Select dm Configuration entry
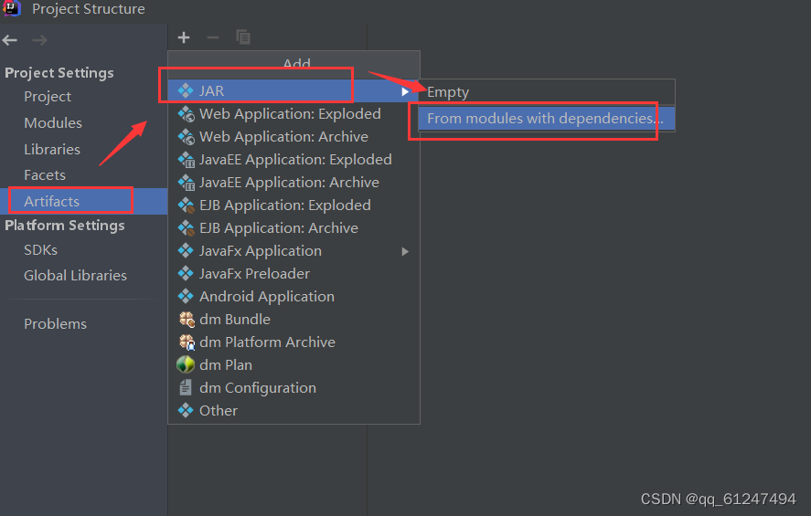Screen dimensions: 811x516 pos(293,387)
